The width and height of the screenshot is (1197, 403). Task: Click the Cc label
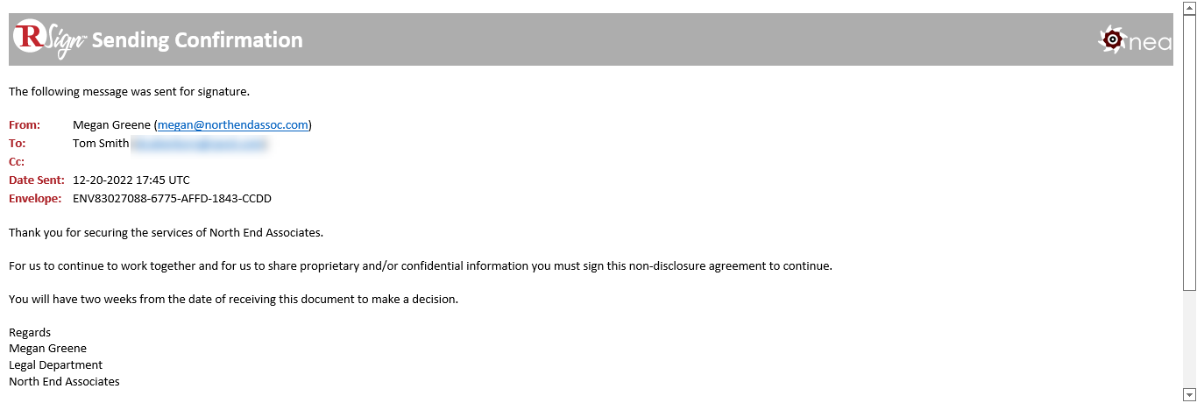pos(17,161)
